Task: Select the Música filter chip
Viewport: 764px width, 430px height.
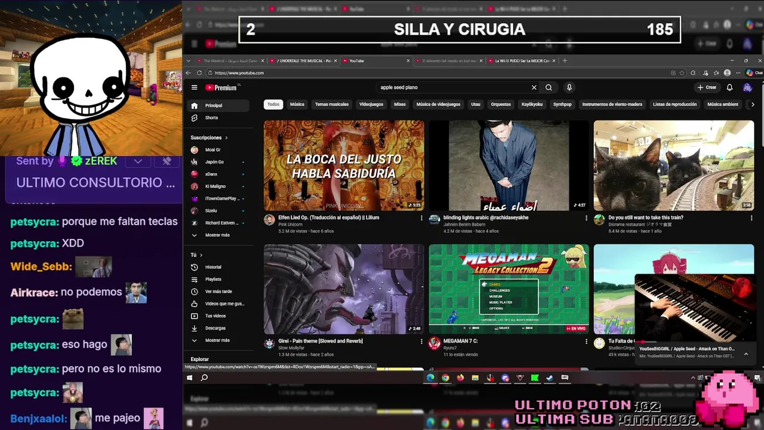Action: coord(297,105)
